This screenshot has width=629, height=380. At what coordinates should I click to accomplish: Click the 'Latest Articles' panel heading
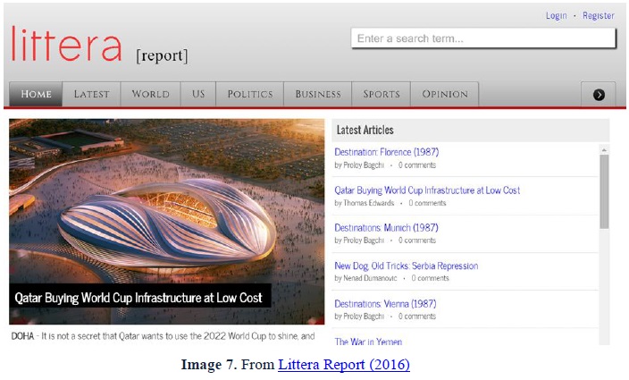click(x=365, y=130)
